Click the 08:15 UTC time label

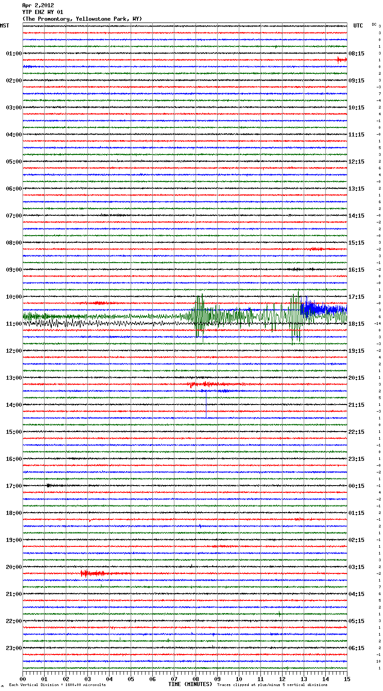(356, 54)
